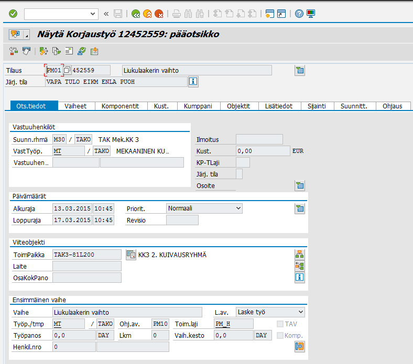Click the Liukulaakerin vaihto order description field

point(197,70)
